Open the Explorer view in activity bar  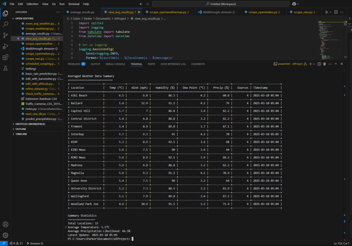pos(5,13)
